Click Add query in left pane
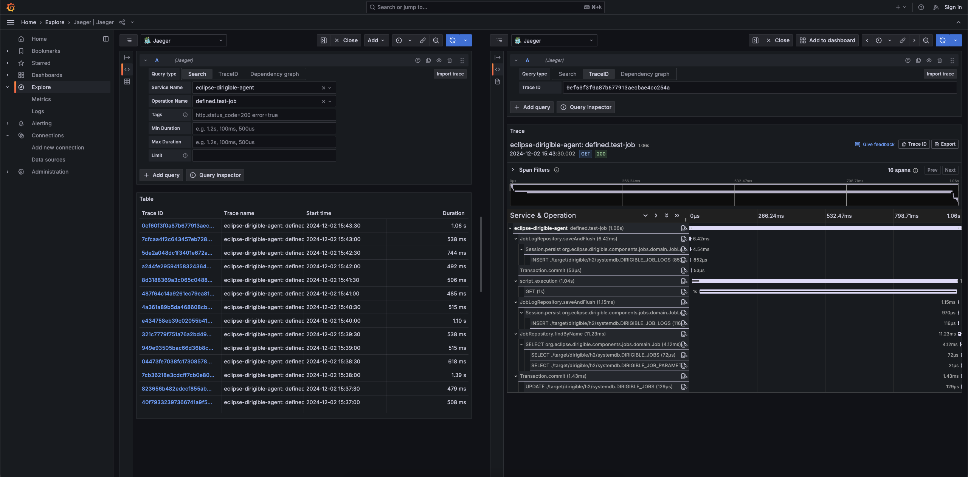The image size is (968, 477). pyautogui.click(x=161, y=175)
